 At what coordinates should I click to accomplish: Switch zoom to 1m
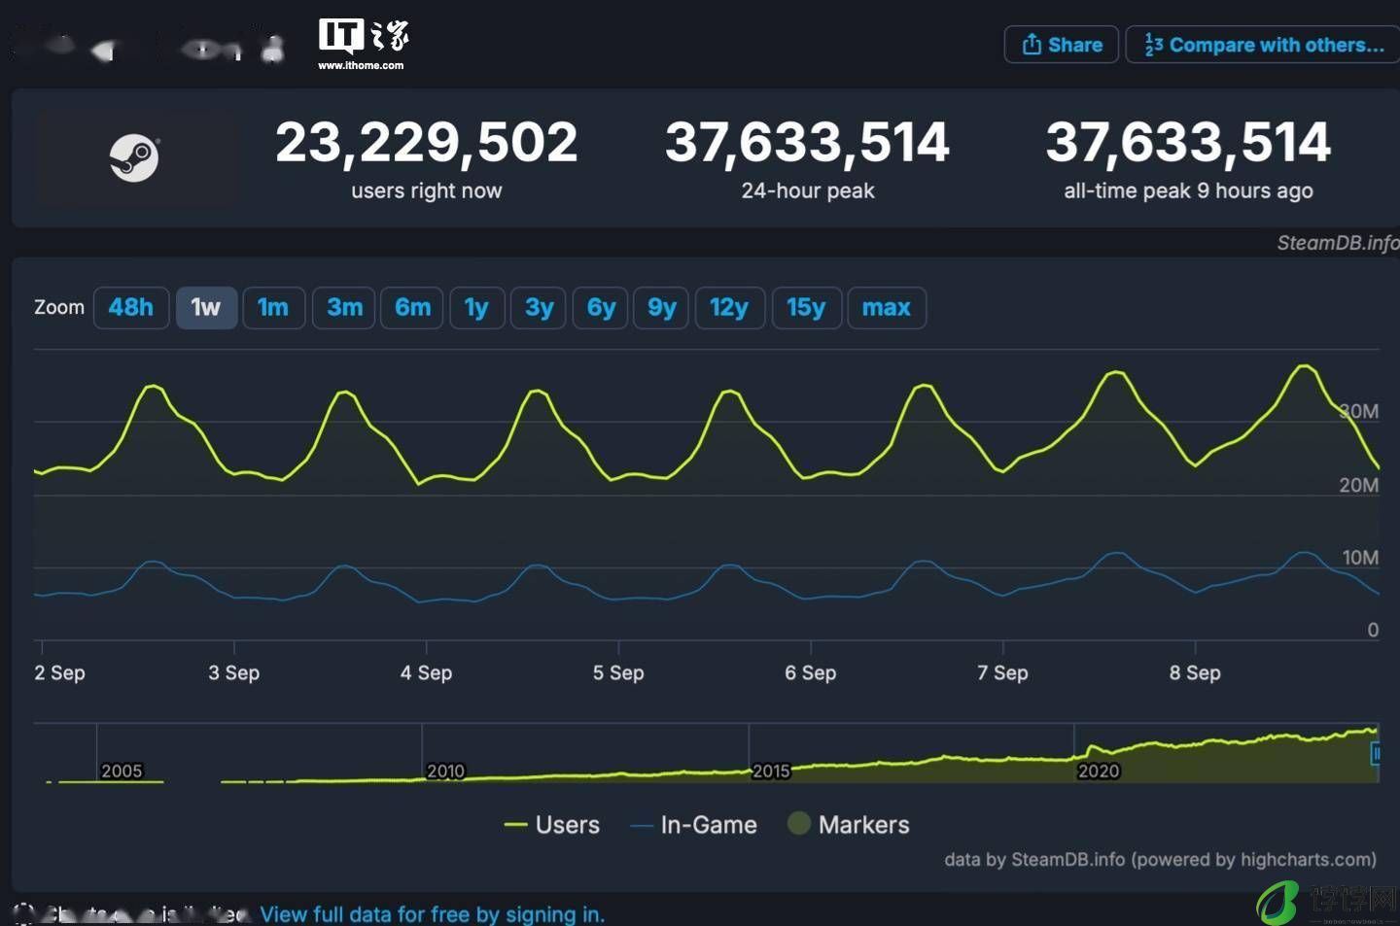(273, 308)
